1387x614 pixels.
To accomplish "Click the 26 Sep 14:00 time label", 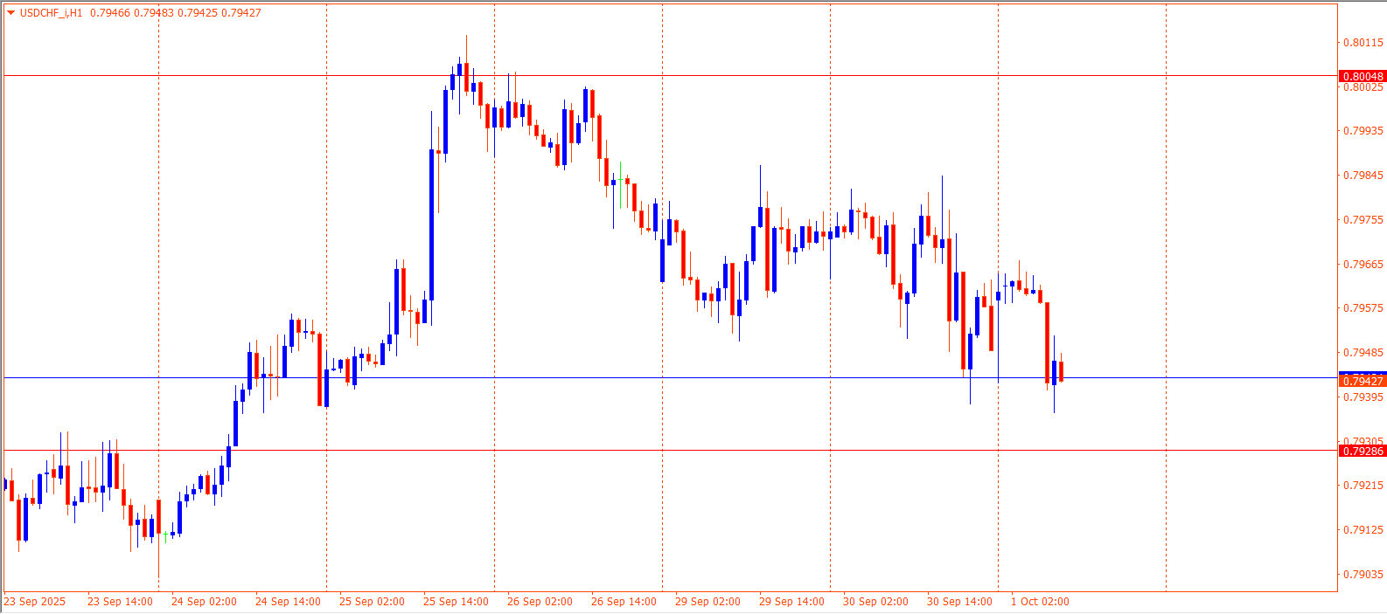I will (x=624, y=602).
